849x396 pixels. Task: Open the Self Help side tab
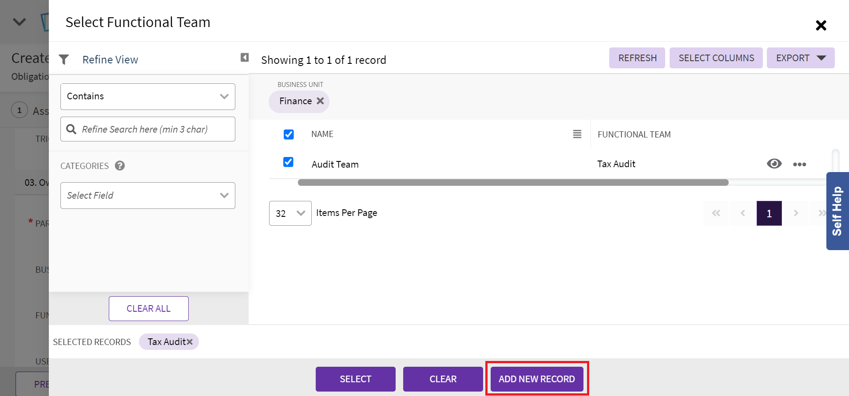pyautogui.click(x=837, y=211)
